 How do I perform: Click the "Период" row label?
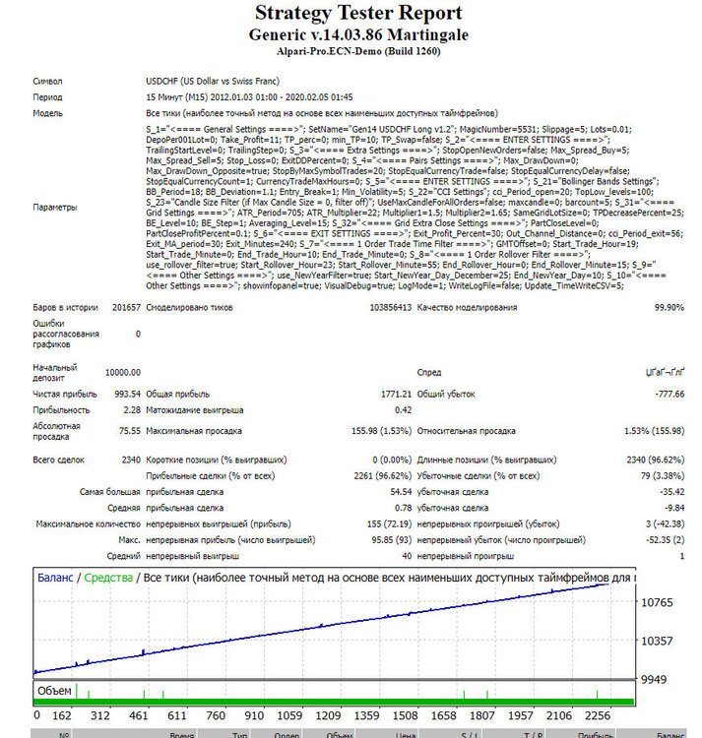[x=47, y=97]
